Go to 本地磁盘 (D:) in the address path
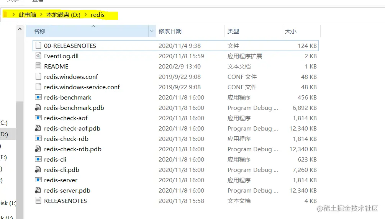Image resolution: width=385 pixels, height=219 pixels. pyautogui.click(x=63, y=15)
